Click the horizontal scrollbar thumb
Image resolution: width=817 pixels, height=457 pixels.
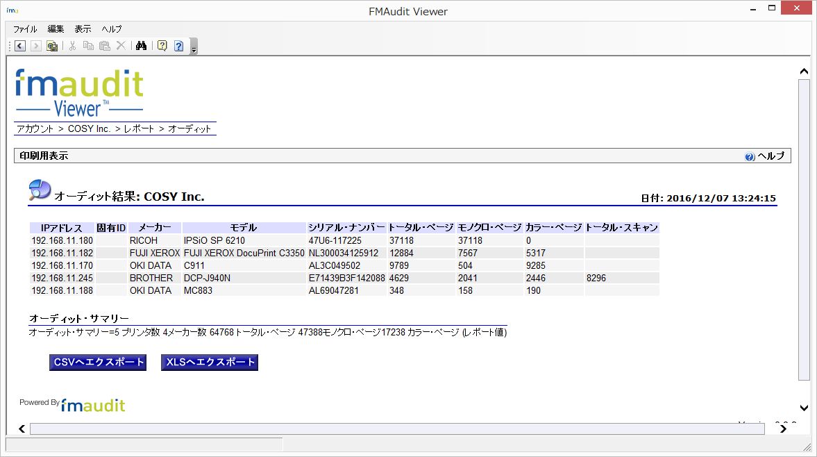398,429
